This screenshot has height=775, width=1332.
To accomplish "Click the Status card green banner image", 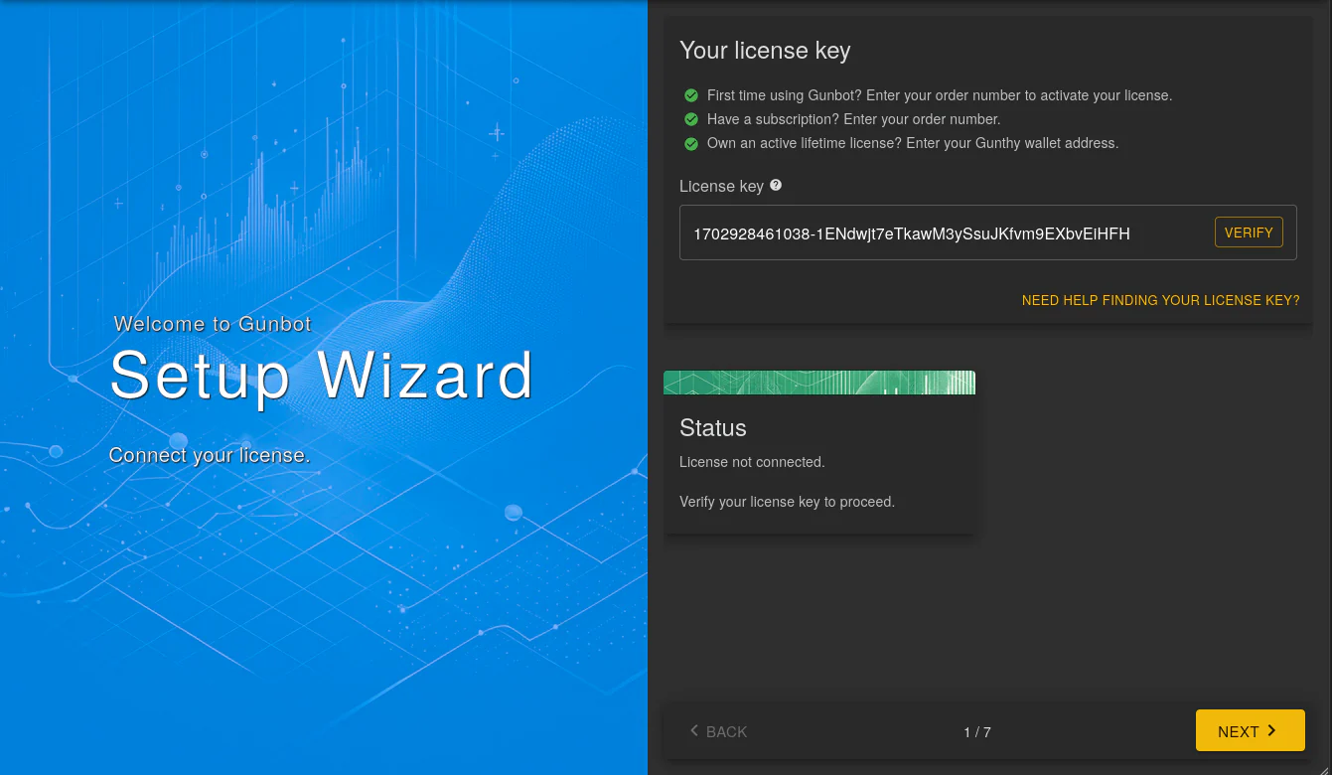I will (x=819, y=383).
